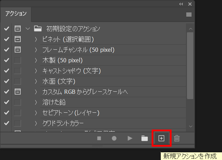Click the Create New Set folder icon
The image size is (222, 160).
(144, 138)
